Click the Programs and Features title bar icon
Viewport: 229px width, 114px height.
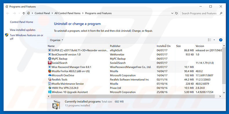coord(7,7)
